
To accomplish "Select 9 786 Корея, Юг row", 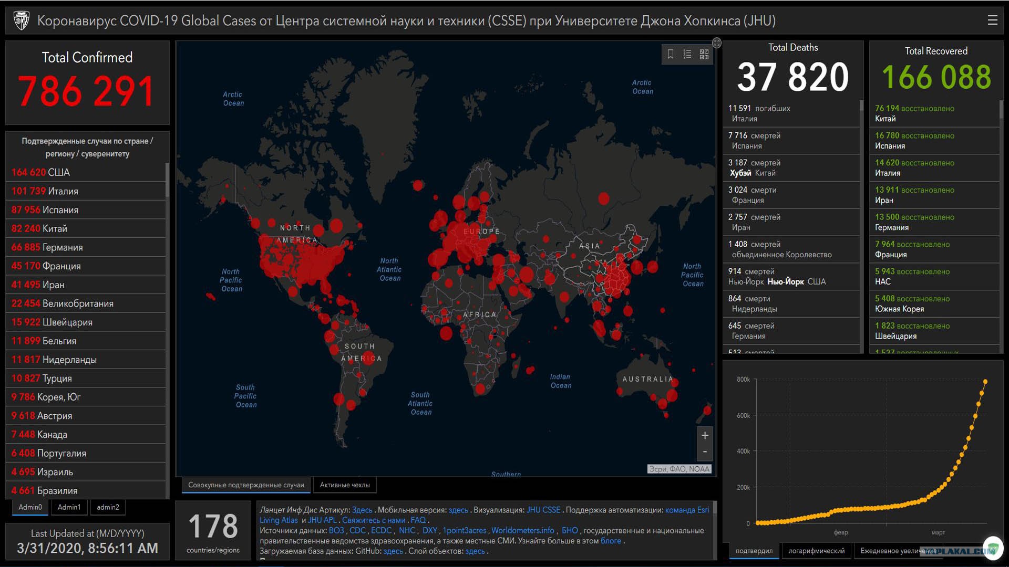I will pyautogui.click(x=86, y=397).
